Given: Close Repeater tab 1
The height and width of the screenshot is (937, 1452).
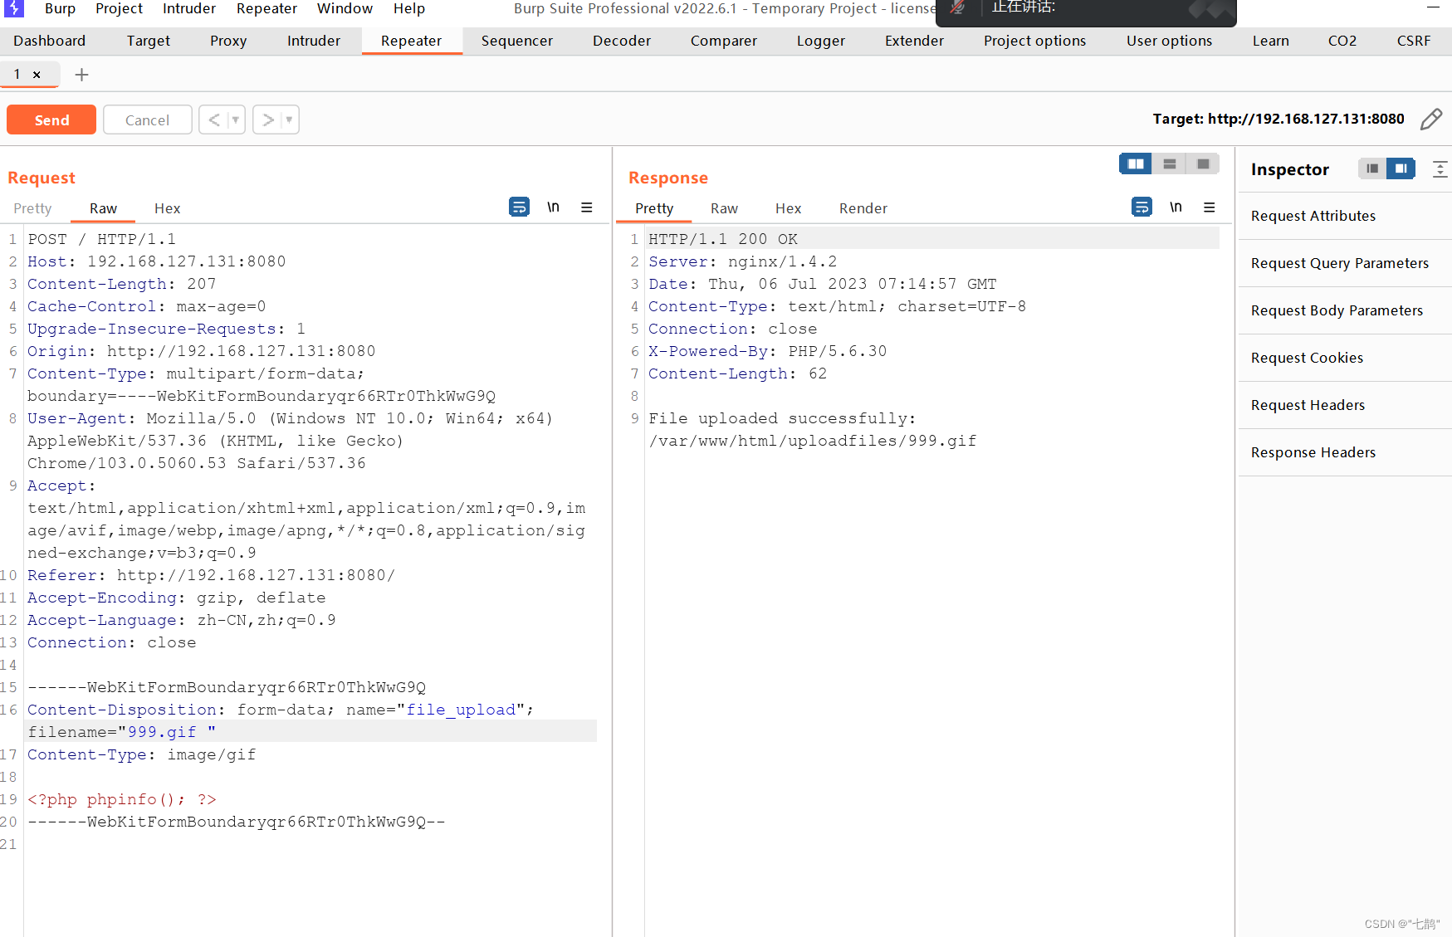Looking at the screenshot, I should tap(37, 75).
